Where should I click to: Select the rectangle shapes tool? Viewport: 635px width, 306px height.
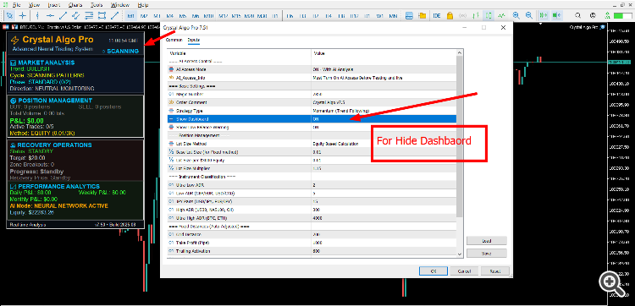[x=102, y=16]
